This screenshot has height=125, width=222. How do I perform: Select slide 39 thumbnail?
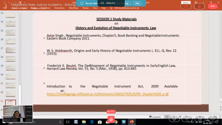tap(10, 68)
